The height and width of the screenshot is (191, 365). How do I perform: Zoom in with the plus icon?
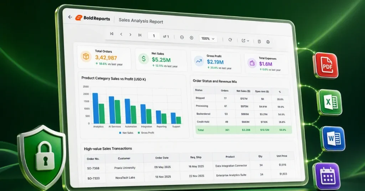click(x=191, y=38)
